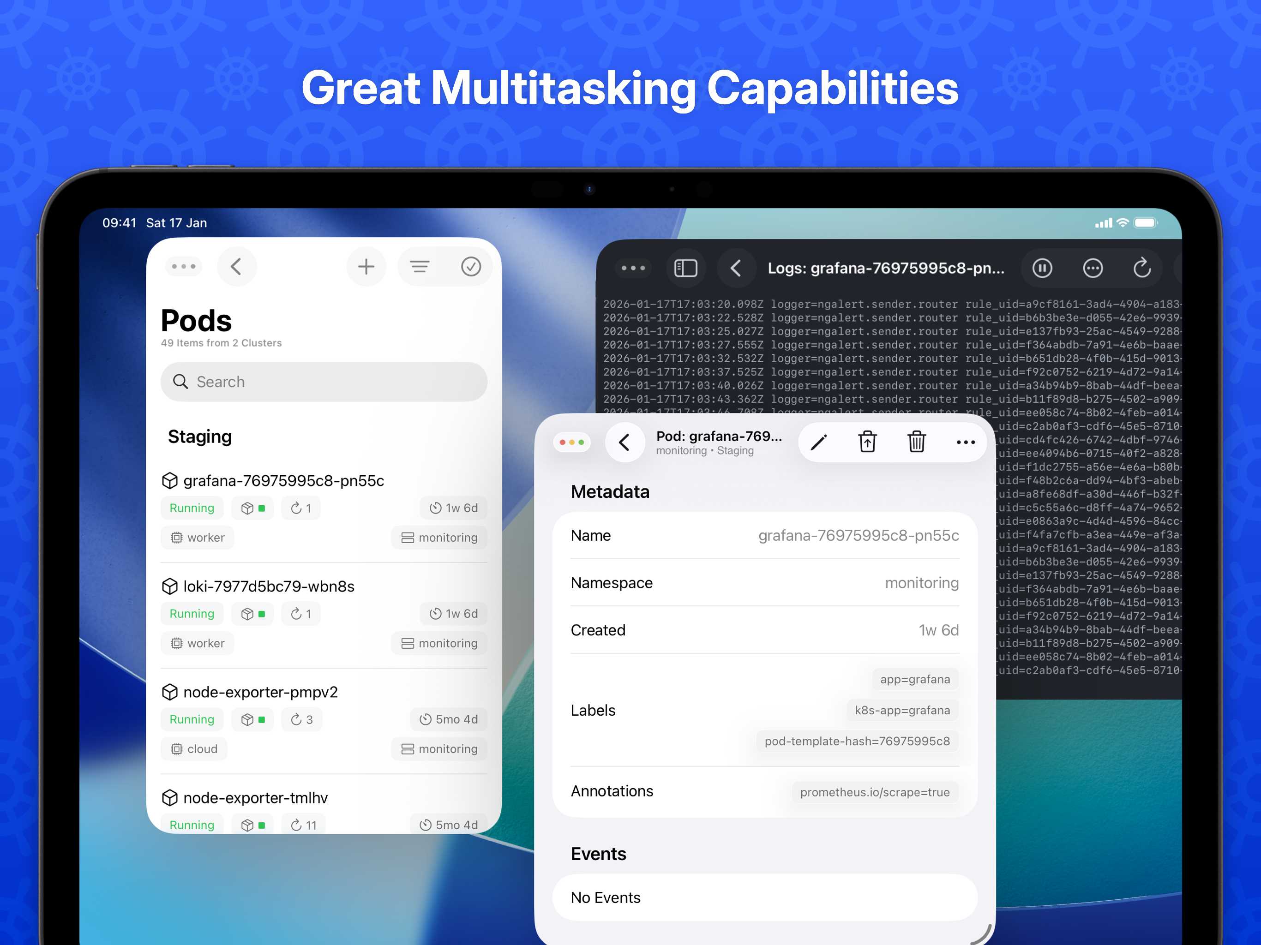Click the Pods search field
This screenshot has width=1261, height=945.
coord(324,382)
